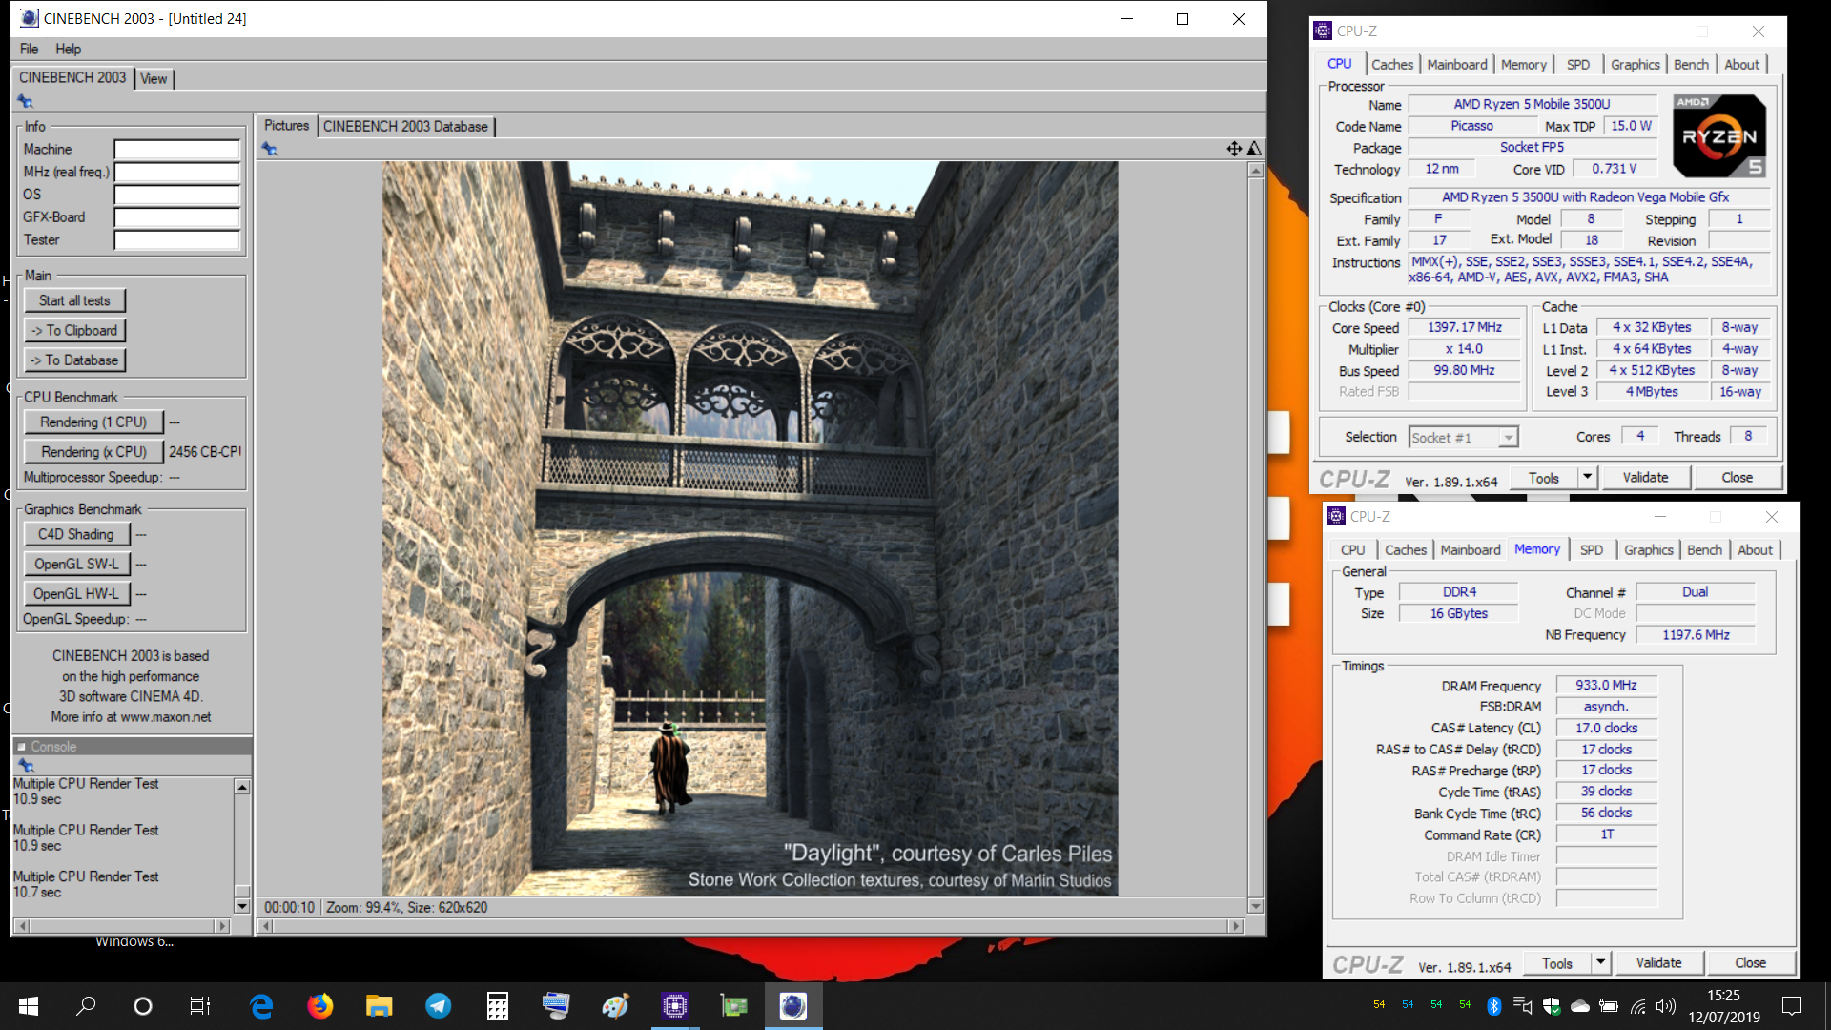Click the To Database button
The image size is (1831, 1030).
[x=74, y=360]
